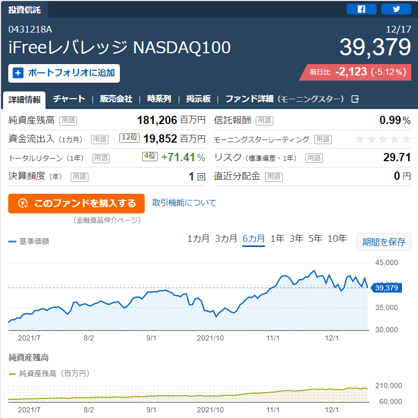Set chart period to 6カ月
This screenshot has height=418, width=418.
point(254,239)
